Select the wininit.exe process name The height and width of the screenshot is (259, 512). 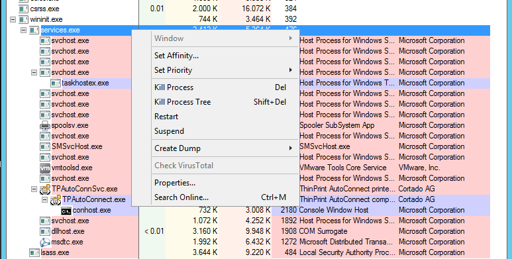[x=46, y=20]
